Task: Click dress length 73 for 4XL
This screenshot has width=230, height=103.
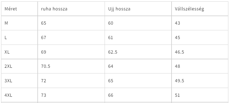Action: [x=43, y=95]
